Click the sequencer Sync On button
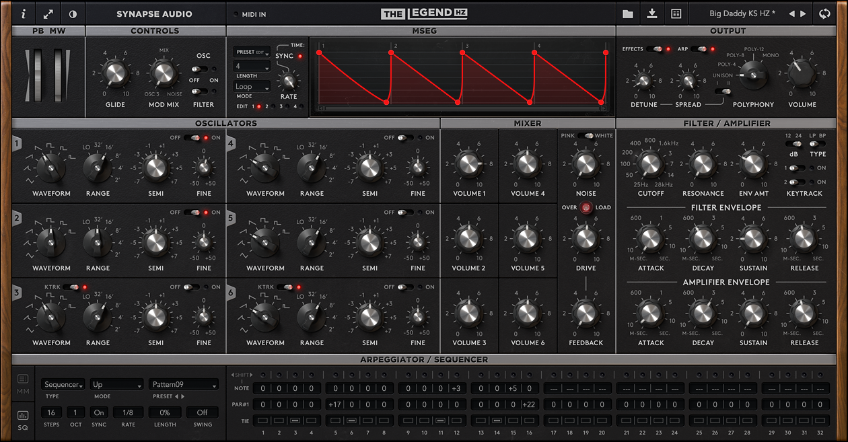This screenshot has width=848, height=442. pyautogui.click(x=99, y=412)
